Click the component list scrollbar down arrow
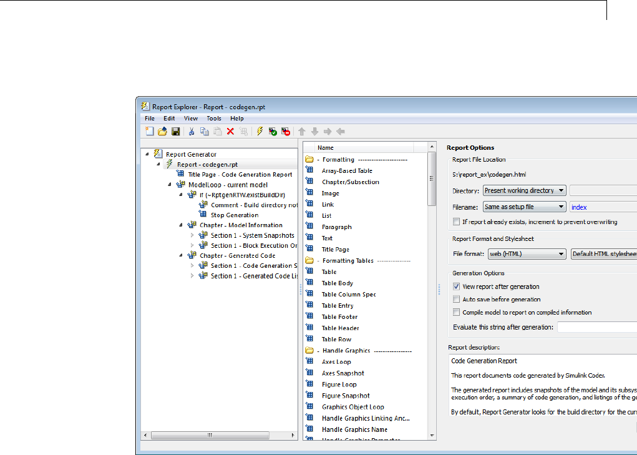Screen dimensions: 637x455 click(x=431, y=434)
